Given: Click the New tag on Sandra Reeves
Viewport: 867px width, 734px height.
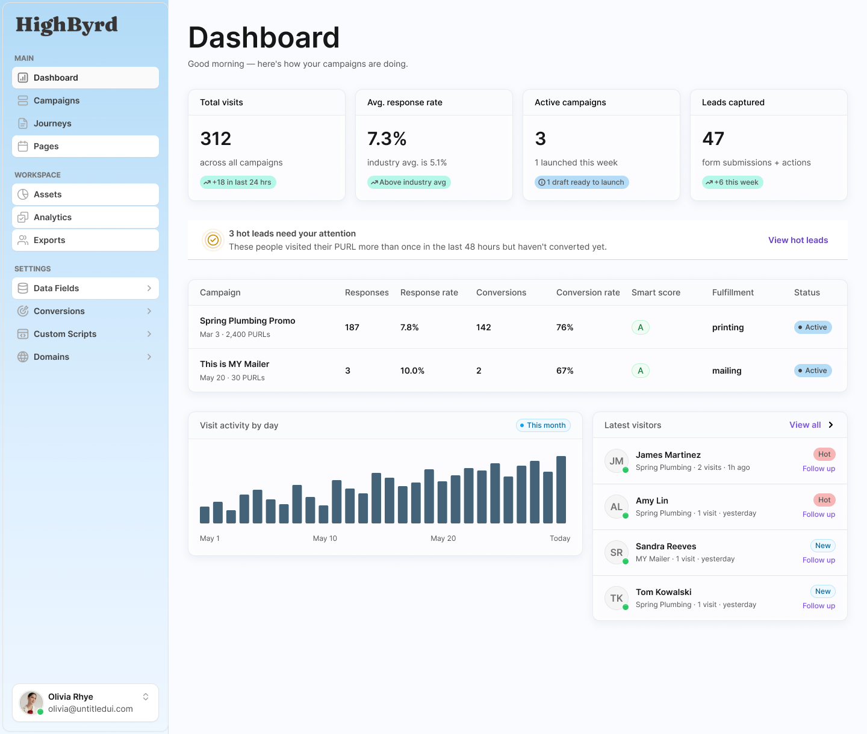Looking at the screenshot, I should point(823,546).
